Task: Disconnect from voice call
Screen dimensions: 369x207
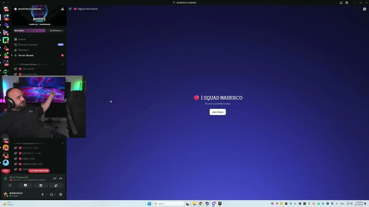Action: tap(61, 179)
